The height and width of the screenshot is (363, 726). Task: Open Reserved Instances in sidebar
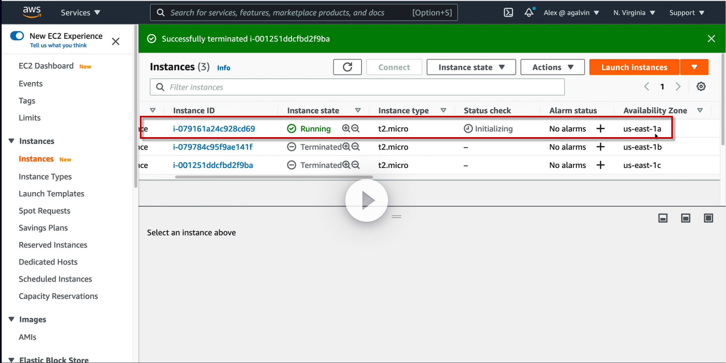coord(53,245)
